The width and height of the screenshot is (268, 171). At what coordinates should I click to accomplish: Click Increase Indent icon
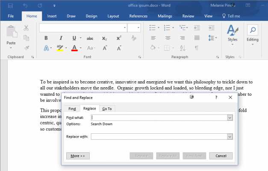(x=212, y=28)
